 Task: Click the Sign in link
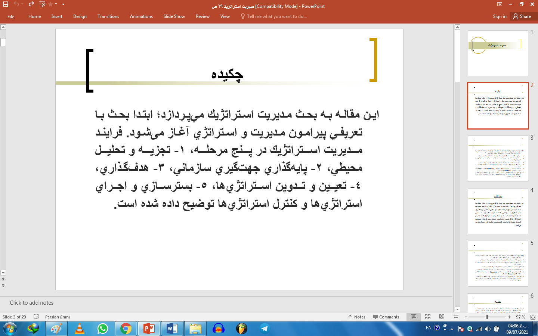tap(500, 16)
